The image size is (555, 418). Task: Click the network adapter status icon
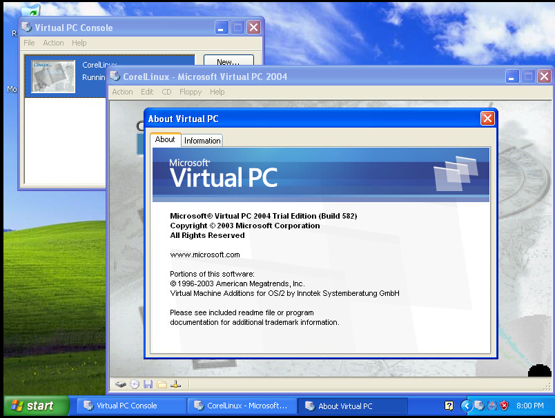coord(175,384)
